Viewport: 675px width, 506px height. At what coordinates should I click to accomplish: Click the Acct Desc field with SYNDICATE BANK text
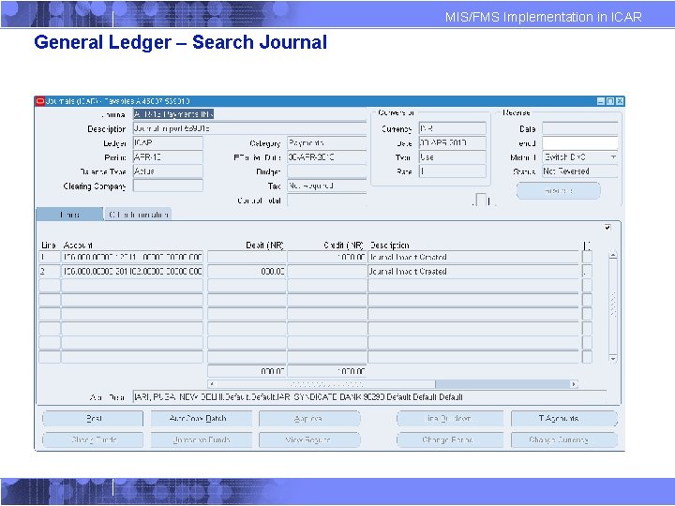[369, 396]
